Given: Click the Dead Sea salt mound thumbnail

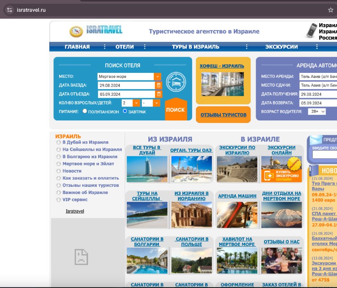Looking at the screenshot, I should 281,215.
